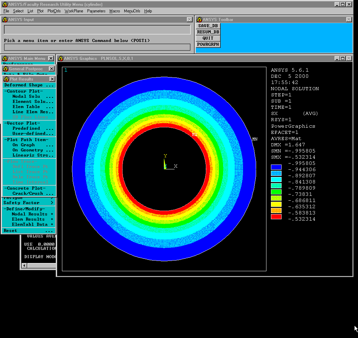Open Crack/Crush concrete plot
Image resolution: width=358 pixels, height=338 pixels.
coord(33,193)
